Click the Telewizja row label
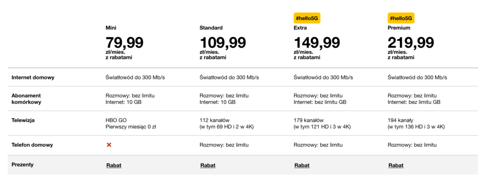The width and height of the screenshot is (485, 191). coord(23,120)
